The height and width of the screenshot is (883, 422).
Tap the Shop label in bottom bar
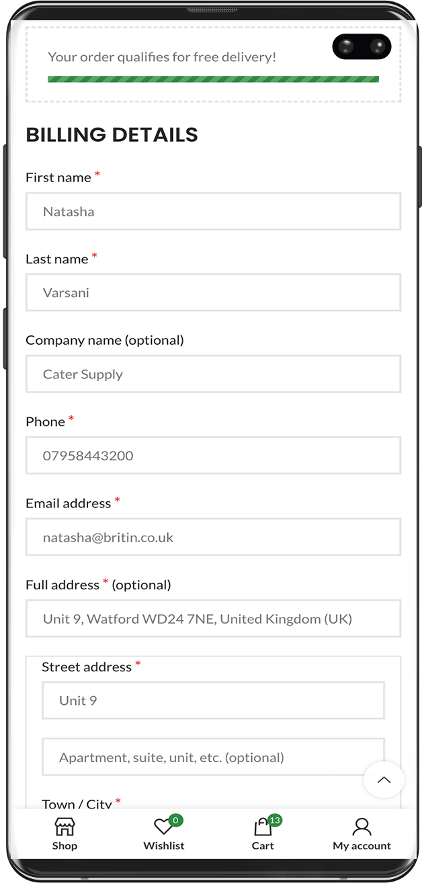[x=65, y=846]
